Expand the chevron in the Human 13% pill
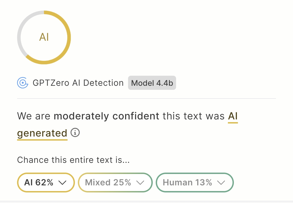Viewport: 293px width, 203px height. (x=221, y=183)
